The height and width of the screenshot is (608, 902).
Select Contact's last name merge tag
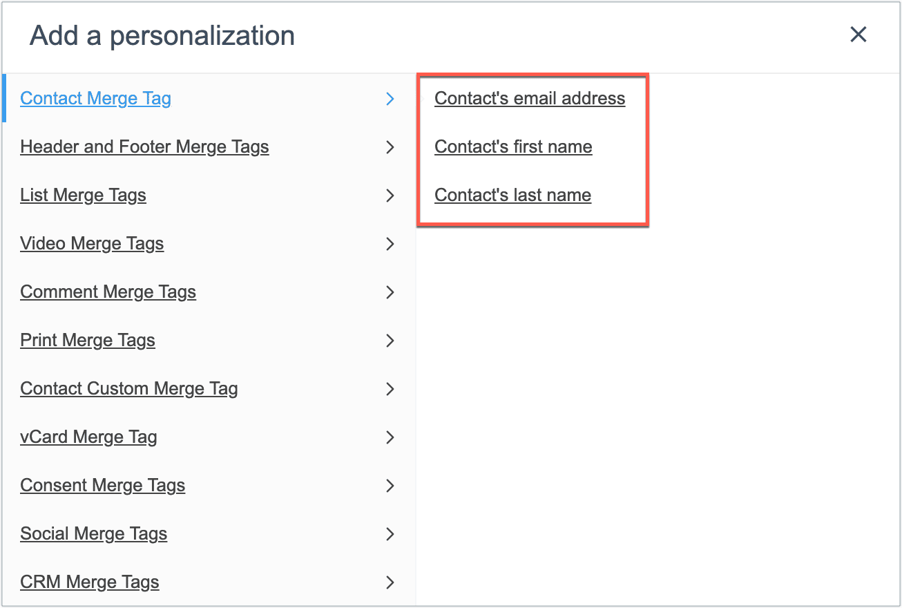(512, 195)
